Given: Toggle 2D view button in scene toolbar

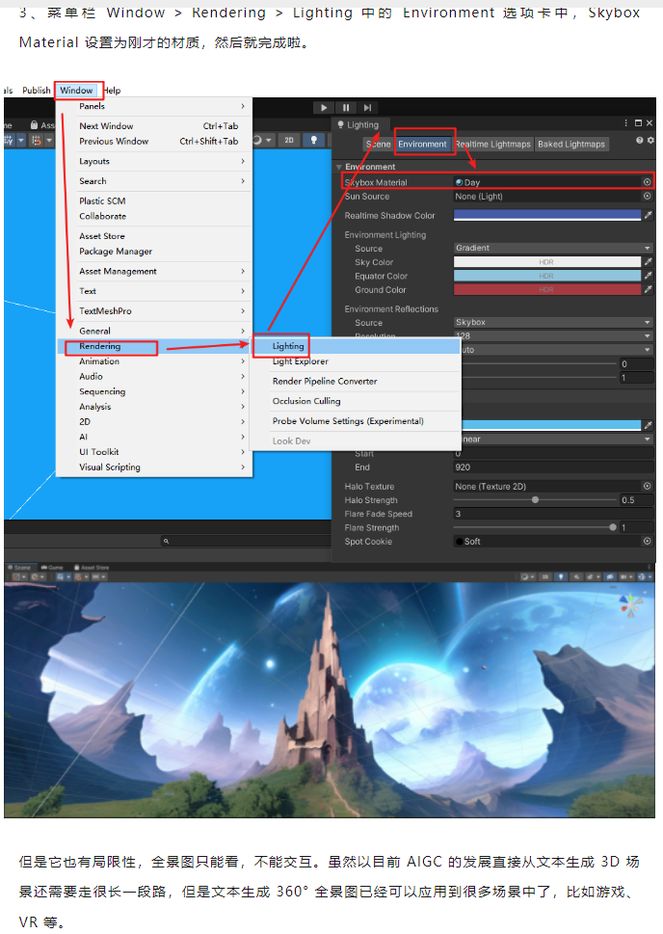Looking at the screenshot, I should [x=289, y=140].
